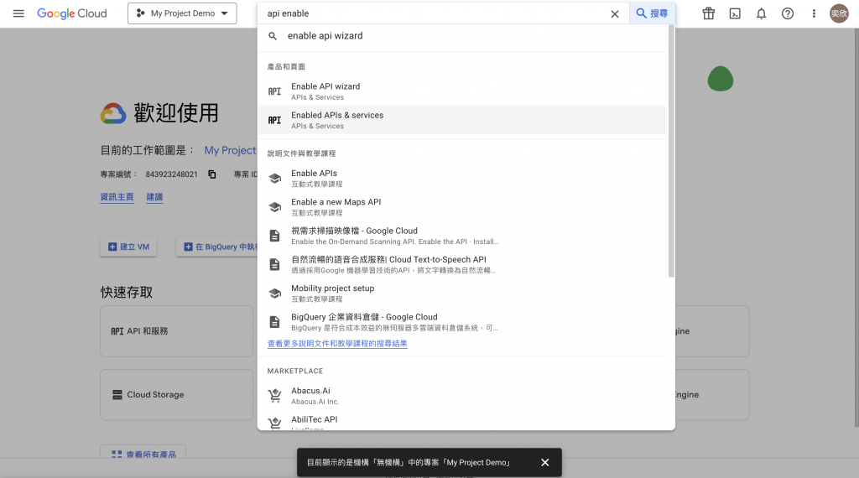This screenshot has width=859, height=478.
Task: Open the user account avatar
Action: 839,13
